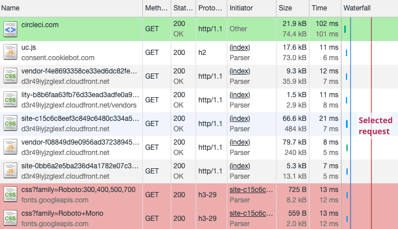This screenshot has width=398, height=229.
Task: Sort by the Time column header
Action: (x=325, y=8)
